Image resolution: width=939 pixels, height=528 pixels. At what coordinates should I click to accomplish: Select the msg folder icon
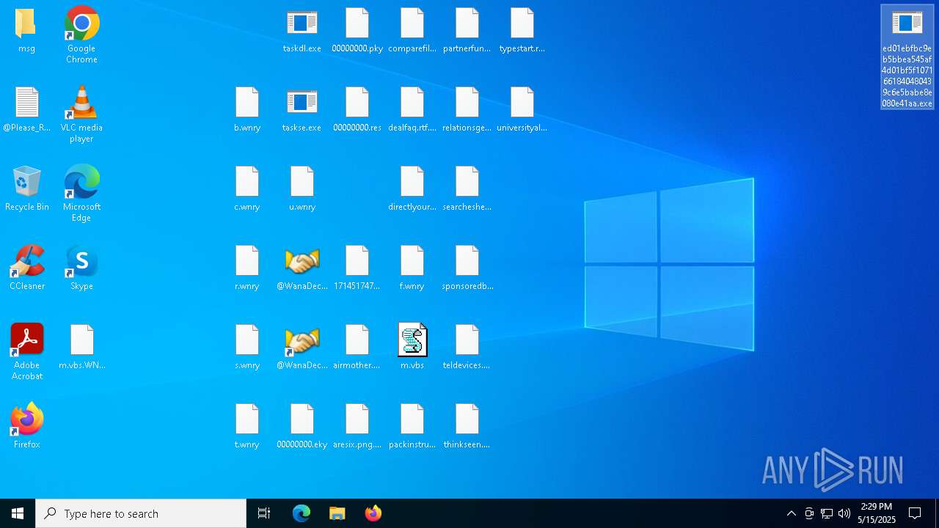click(26, 31)
